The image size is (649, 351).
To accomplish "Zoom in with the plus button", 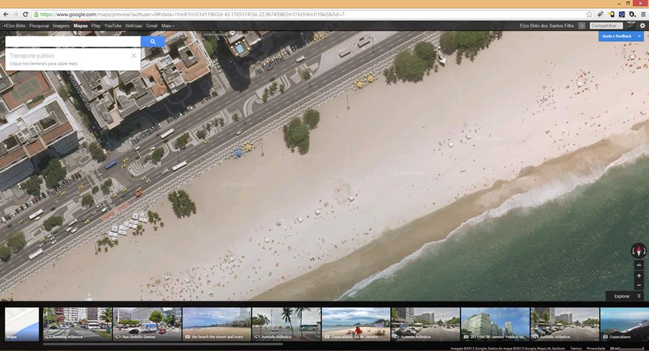I will click(639, 276).
